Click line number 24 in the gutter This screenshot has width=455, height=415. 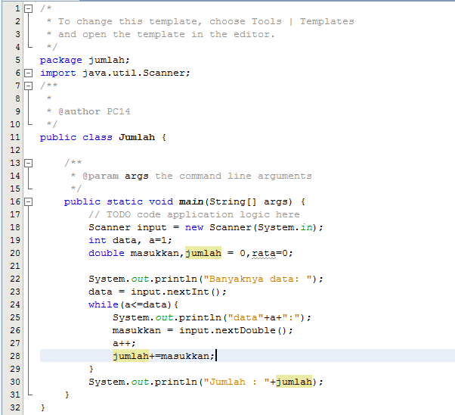(x=15, y=304)
